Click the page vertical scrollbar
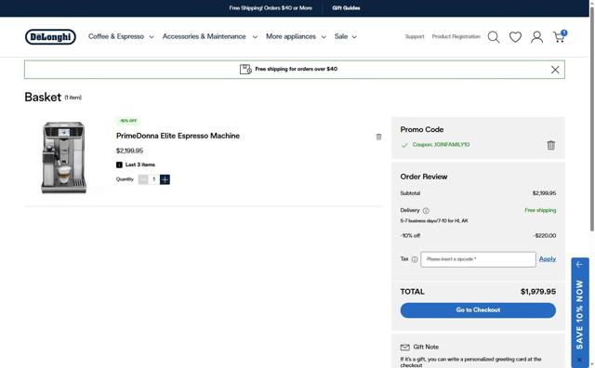The image size is (595, 368). [591, 118]
